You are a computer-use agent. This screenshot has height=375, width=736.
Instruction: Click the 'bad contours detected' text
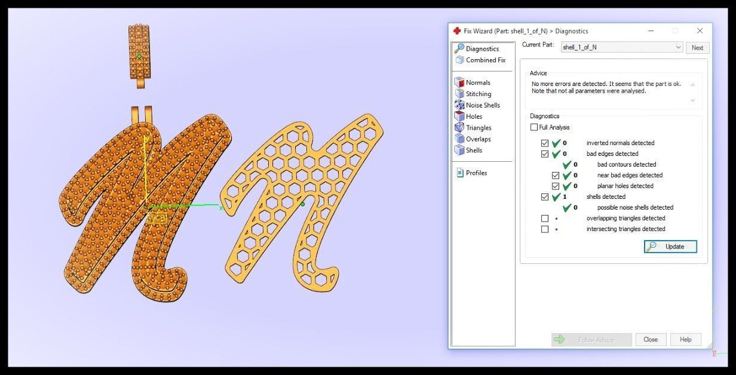click(627, 165)
